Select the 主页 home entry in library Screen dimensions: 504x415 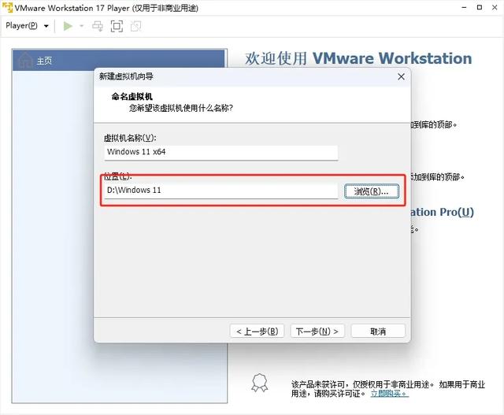pyautogui.click(x=119, y=60)
